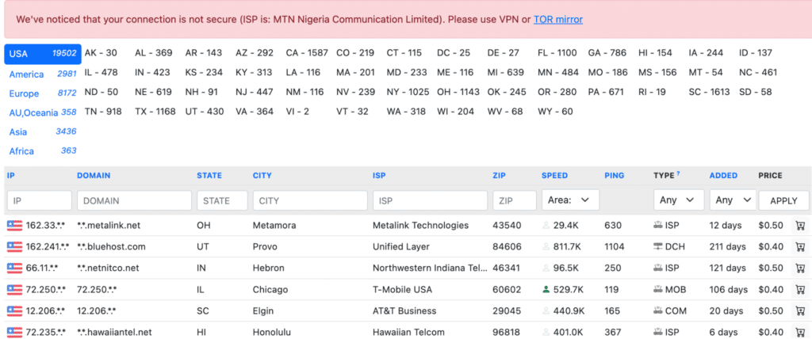Click the US flag on the 162.33 row
This screenshot has width=812, height=339.
coord(15,225)
